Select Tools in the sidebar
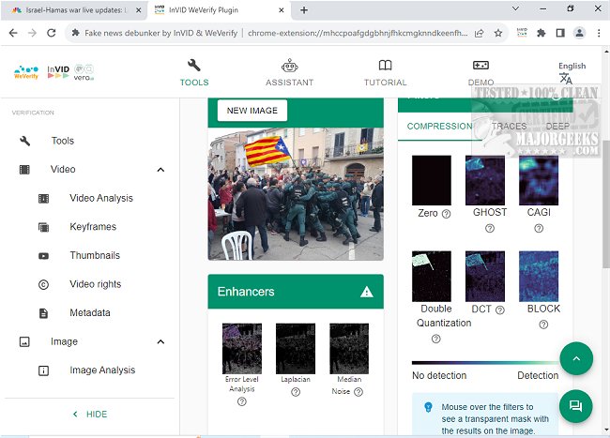 pos(62,141)
